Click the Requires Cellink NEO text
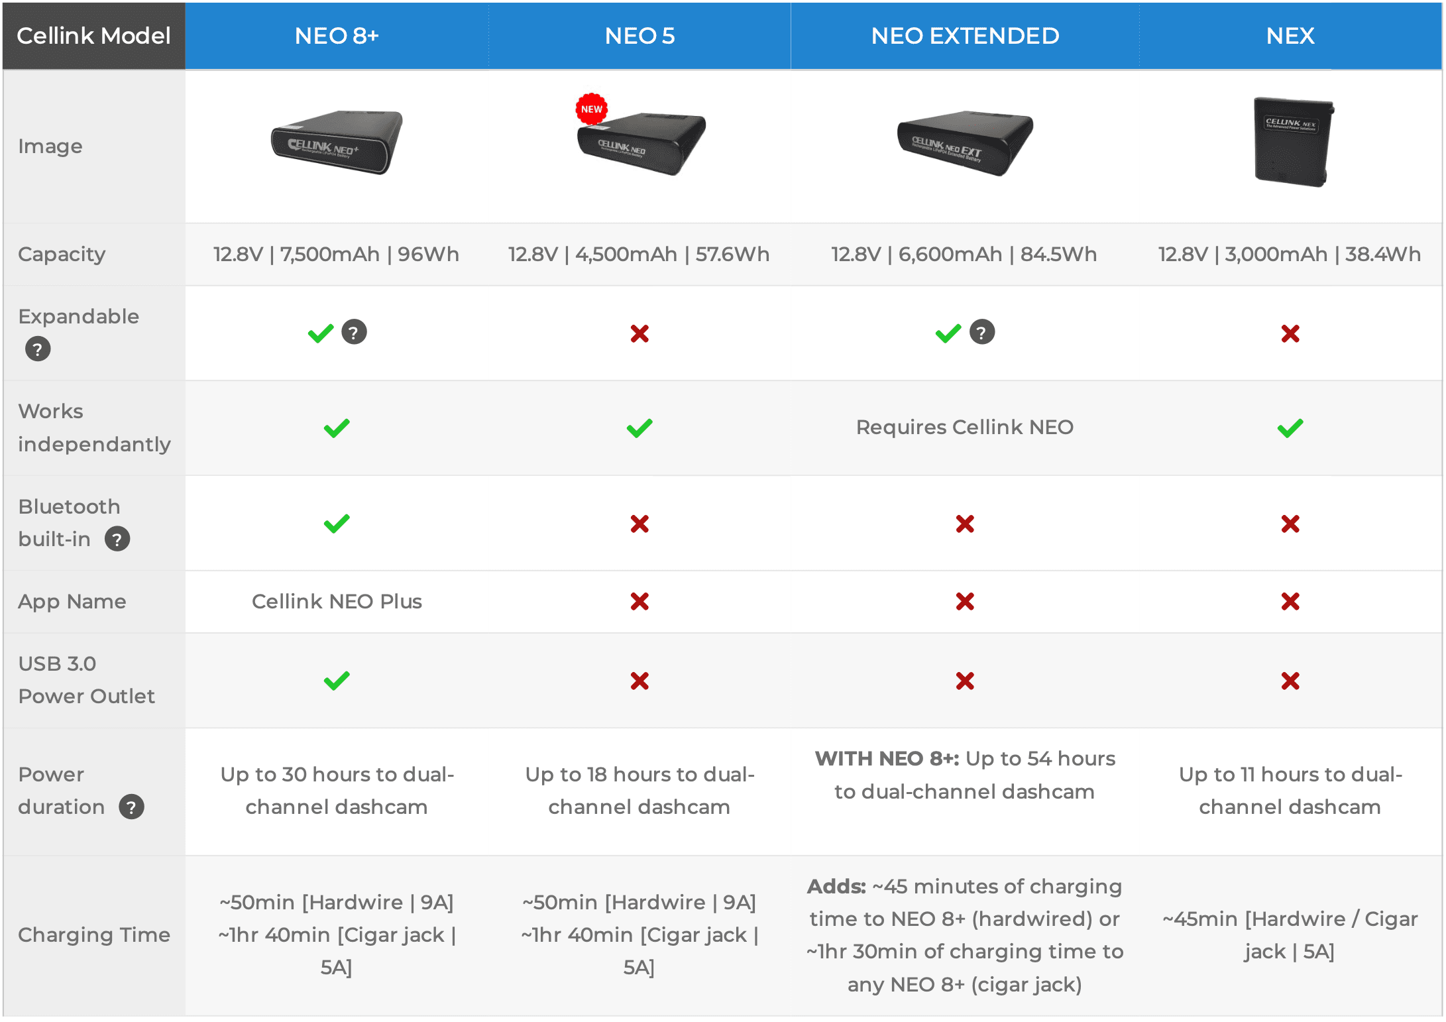Screen dimensions: 1446x1022 (965, 427)
